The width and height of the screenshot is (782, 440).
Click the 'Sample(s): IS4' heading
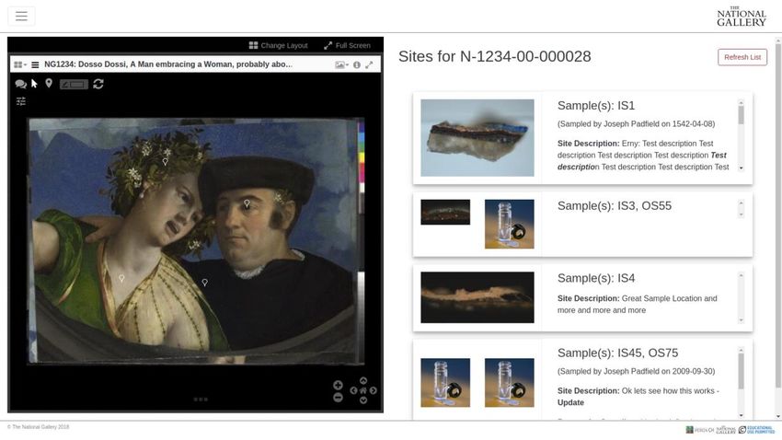pos(596,278)
